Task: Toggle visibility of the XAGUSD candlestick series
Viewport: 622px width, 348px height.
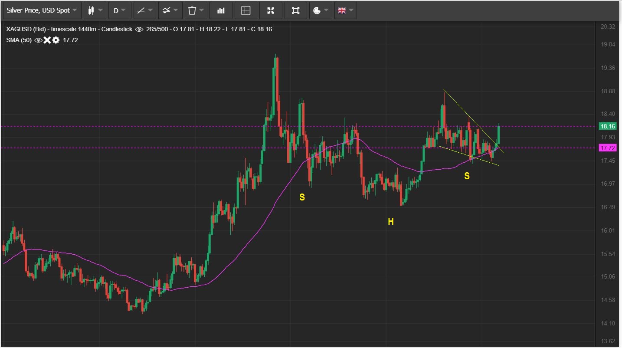Action: (x=139, y=29)
